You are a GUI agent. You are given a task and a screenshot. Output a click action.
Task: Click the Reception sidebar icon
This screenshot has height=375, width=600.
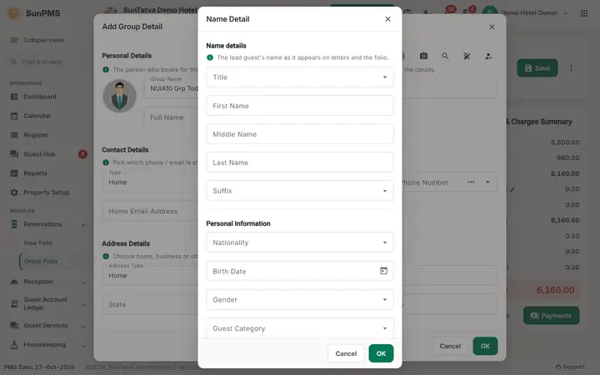pyautogui.click(x=14, y=282)
